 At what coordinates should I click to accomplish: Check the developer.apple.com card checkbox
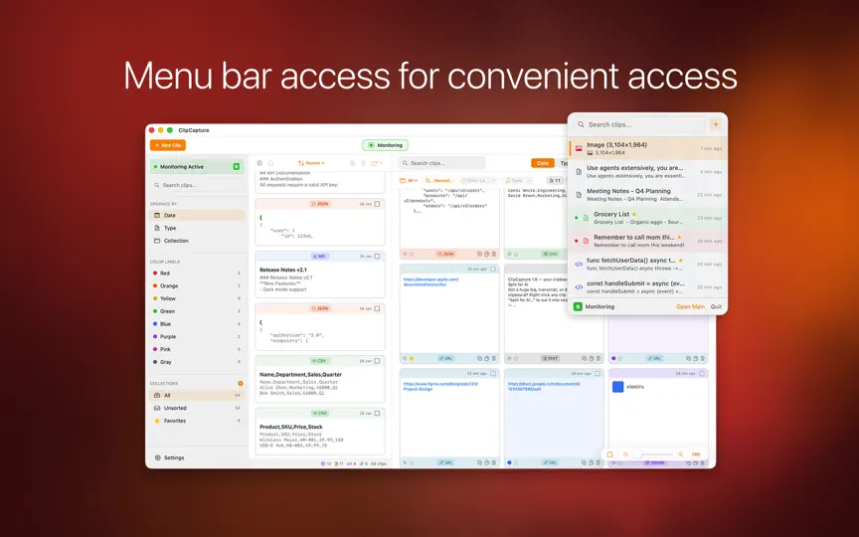493,269
